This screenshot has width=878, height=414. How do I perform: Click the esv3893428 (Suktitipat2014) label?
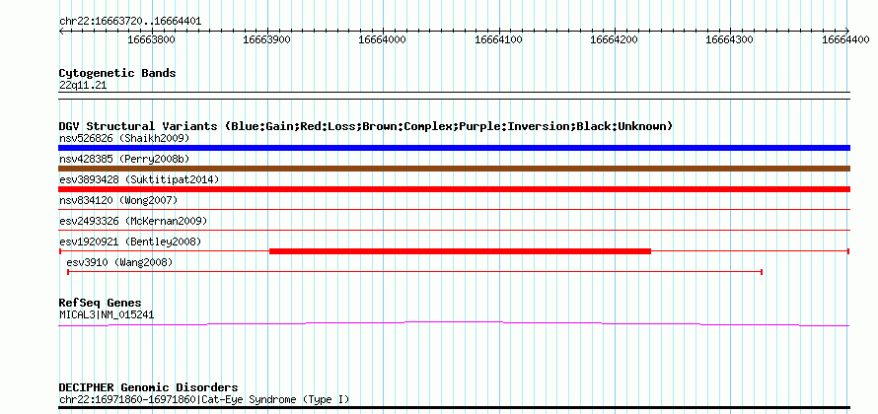click(x=139, y=179)
